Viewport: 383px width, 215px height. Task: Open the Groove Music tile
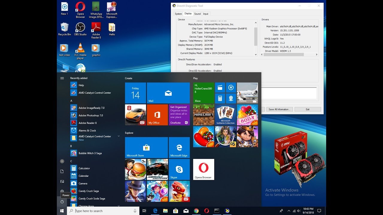(x=231, y=87)
